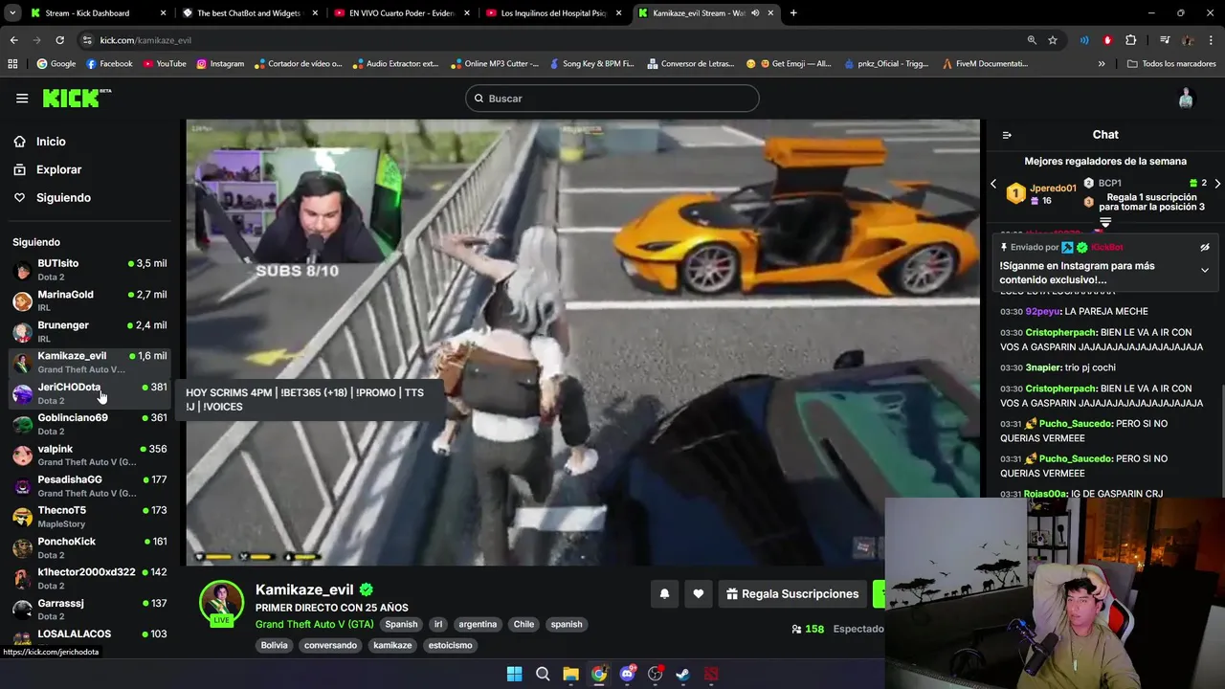The width and height of the screenshot is (1225, 689).
Task: Click browser back arrow
Action: [13, 40]
